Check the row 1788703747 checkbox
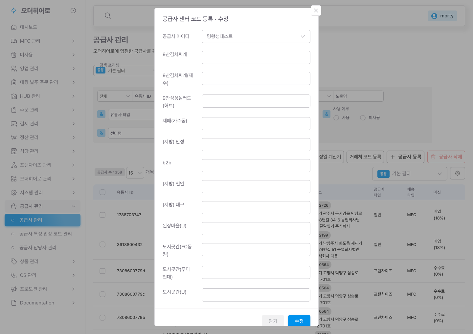The height and width of the screenshot is (334, 473). click(x=102, y=215)
